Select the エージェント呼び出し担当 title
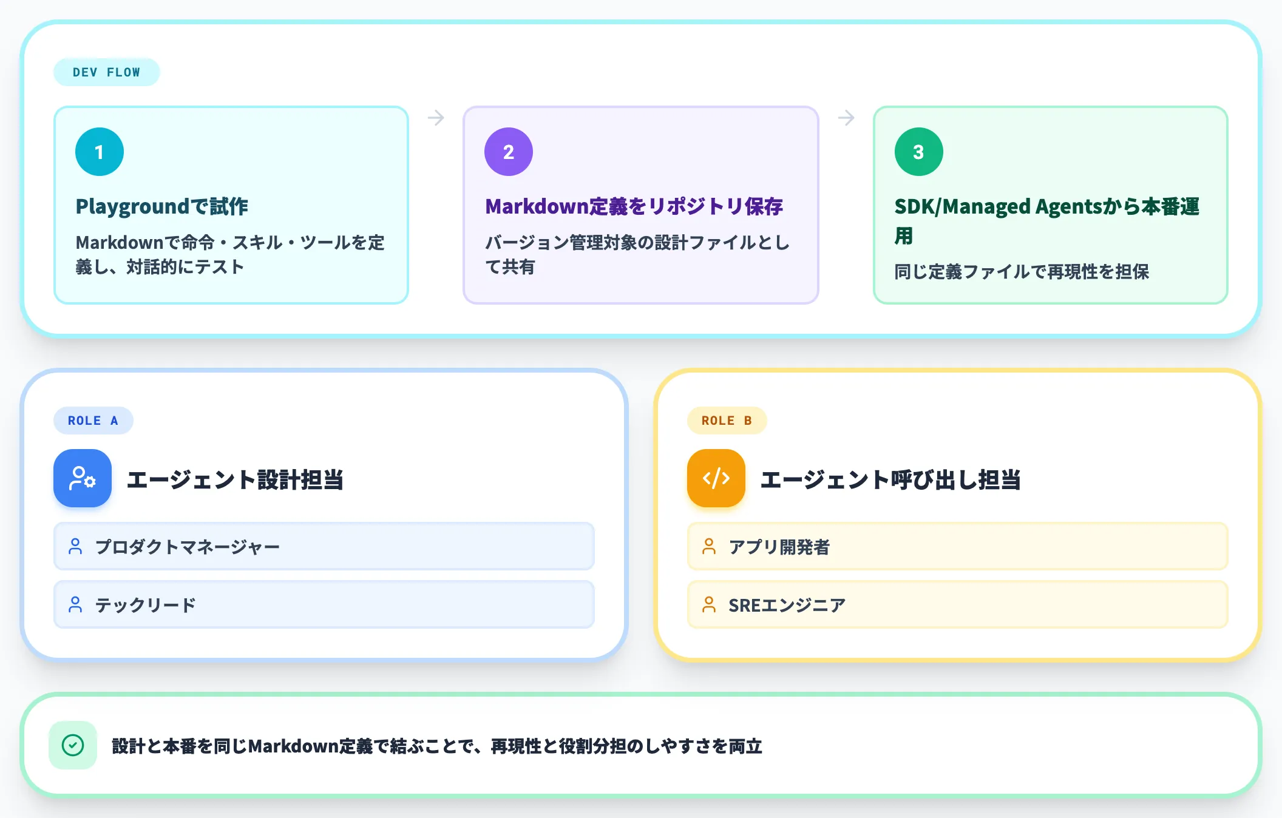Screen dimensions: 1282x818 coord(890,479)
